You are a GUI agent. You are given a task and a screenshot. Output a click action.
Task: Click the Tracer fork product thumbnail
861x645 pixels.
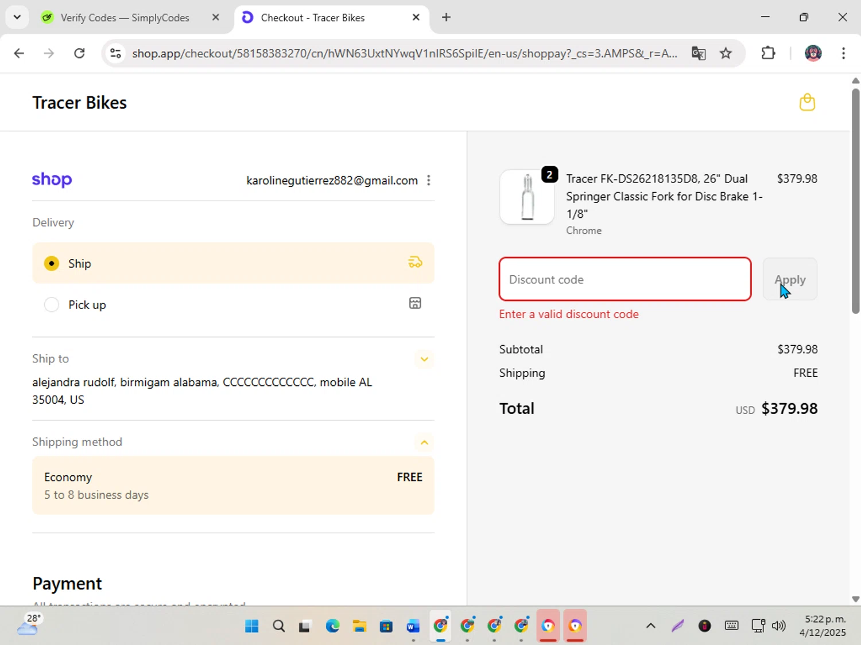coord(527,197)
